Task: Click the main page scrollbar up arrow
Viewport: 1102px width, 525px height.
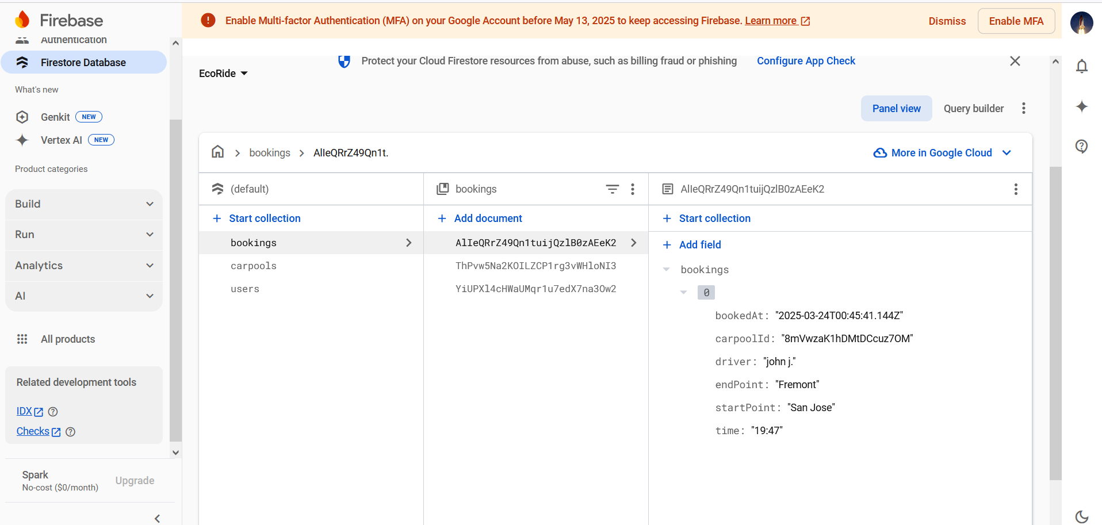Action: click(1055, 62)
